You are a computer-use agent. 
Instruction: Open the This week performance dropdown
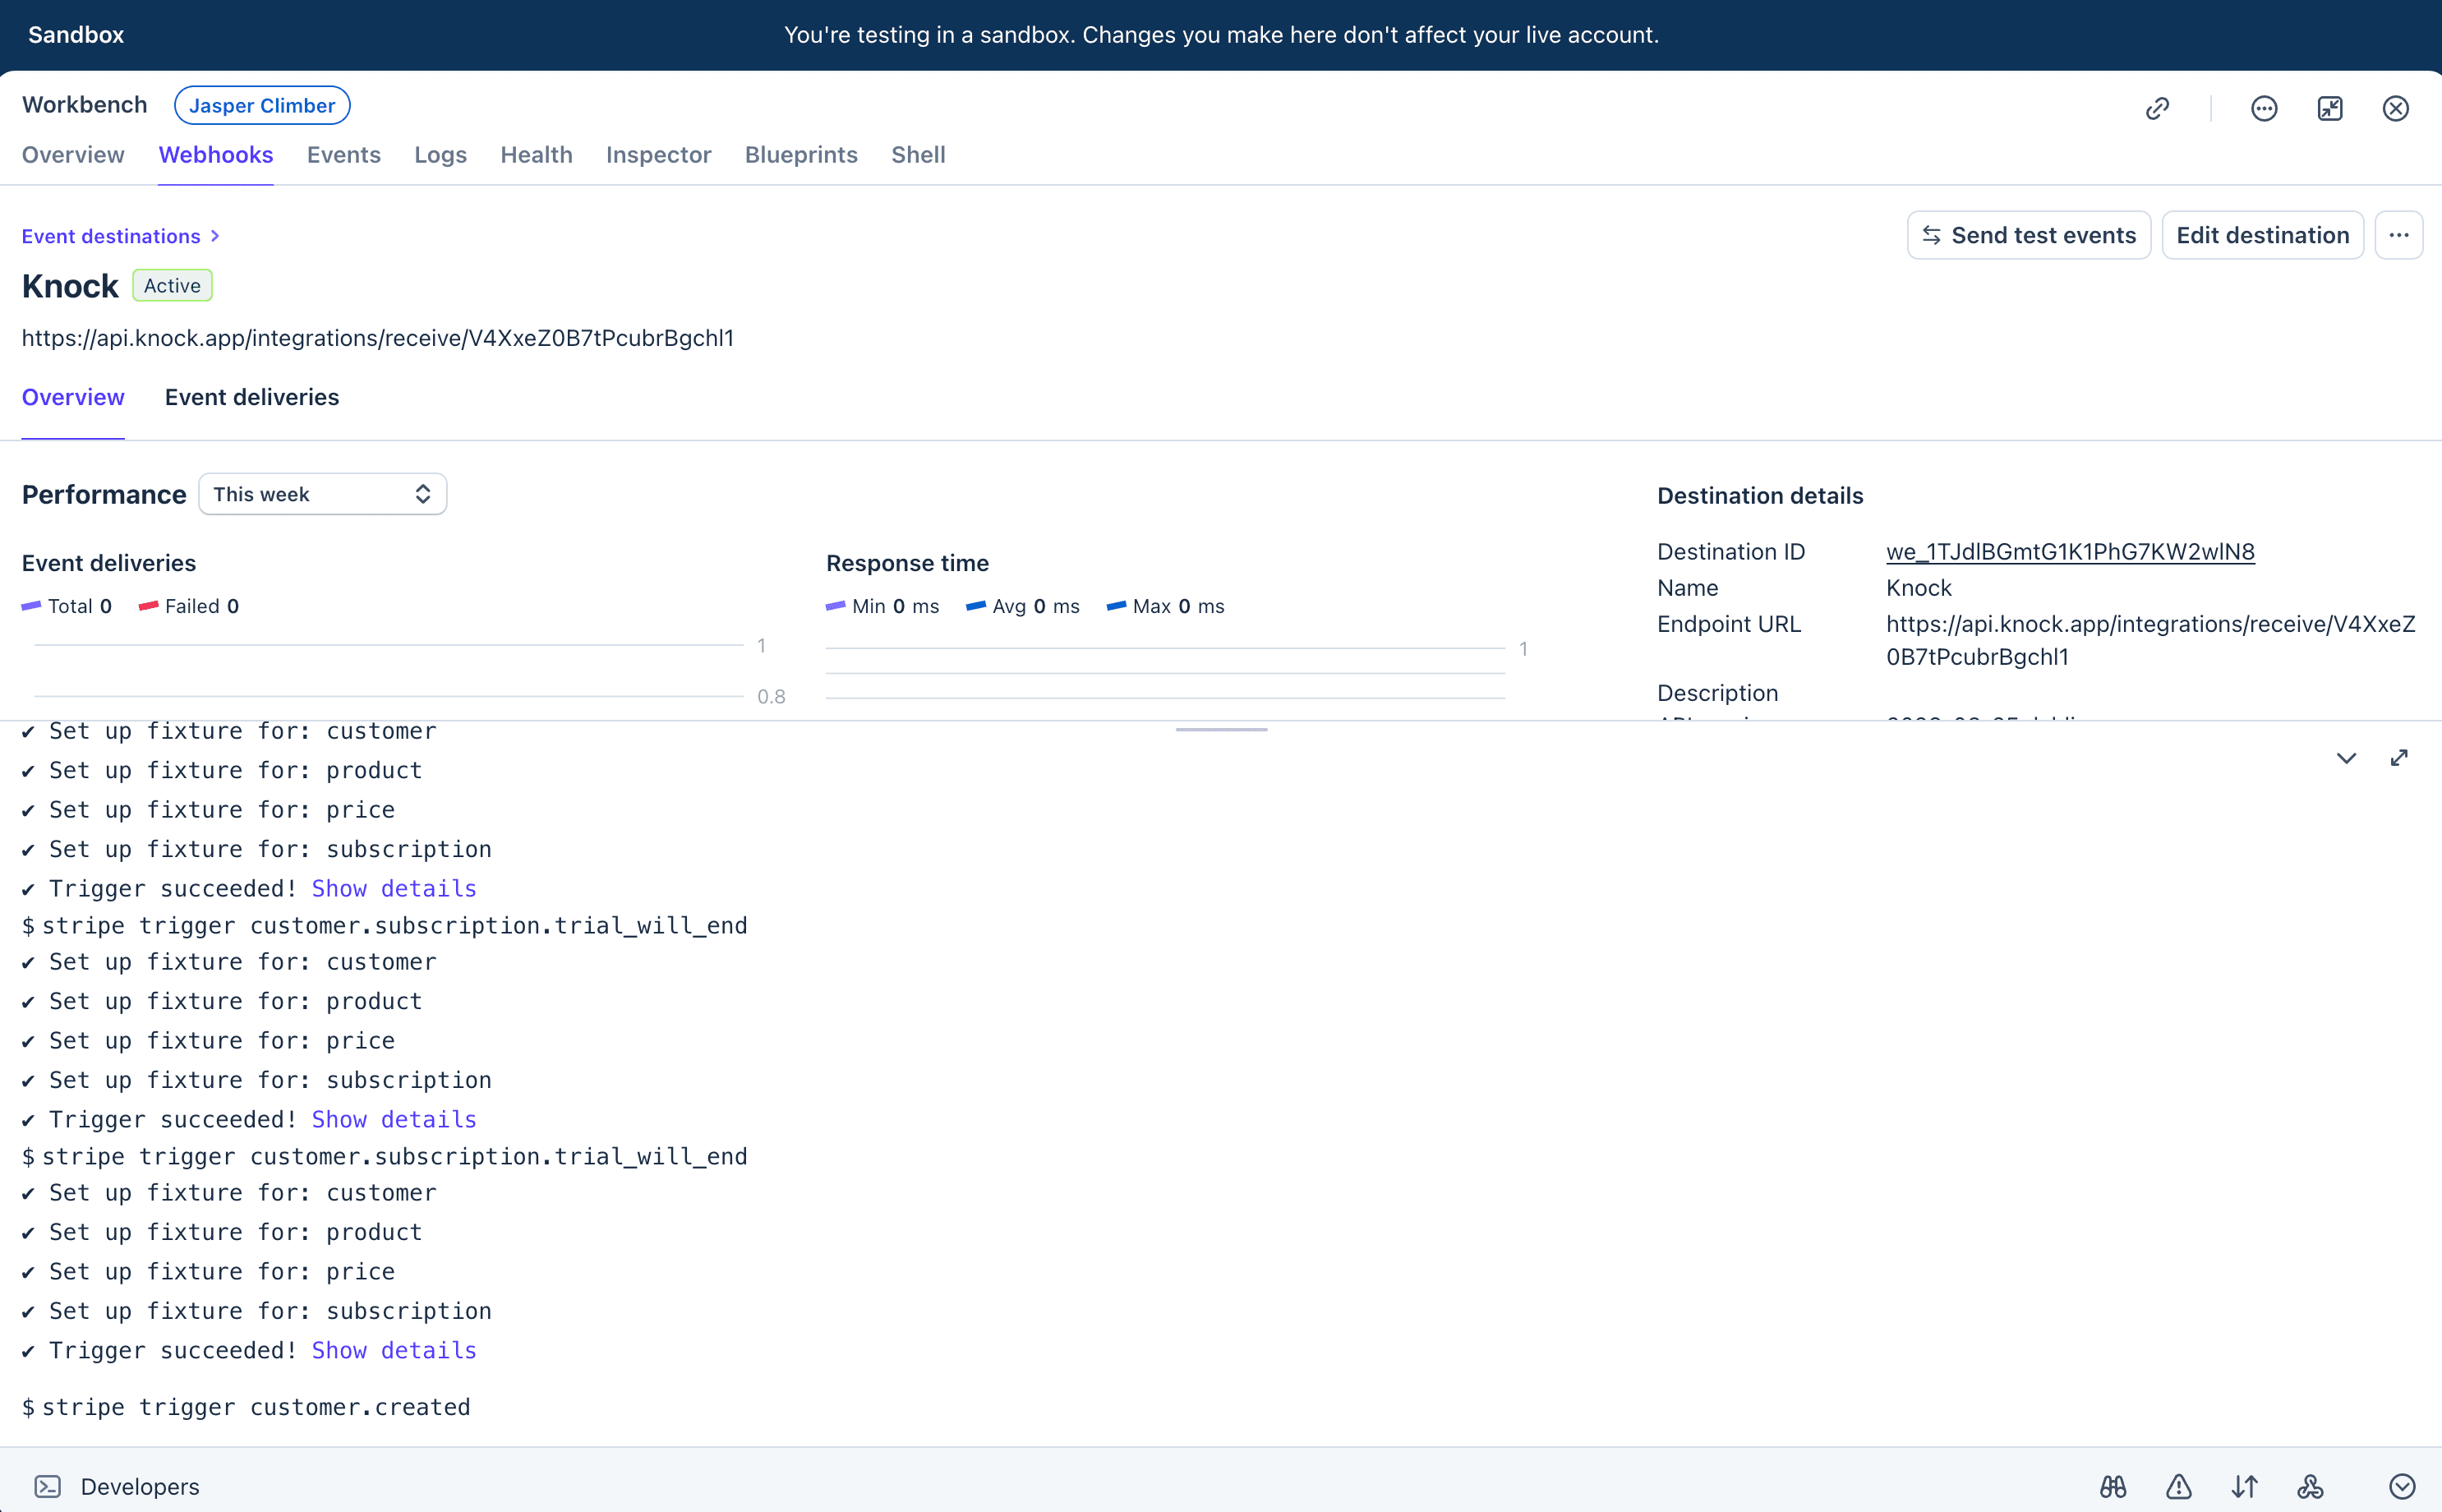[x=322, y=493]
